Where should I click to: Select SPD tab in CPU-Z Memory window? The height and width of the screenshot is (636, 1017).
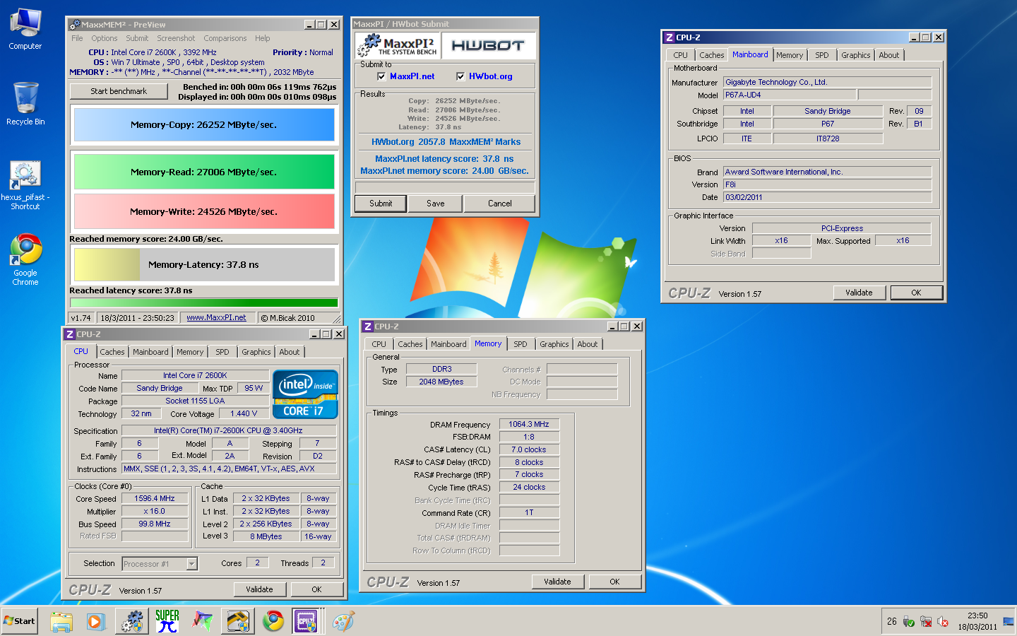(521, 344)
